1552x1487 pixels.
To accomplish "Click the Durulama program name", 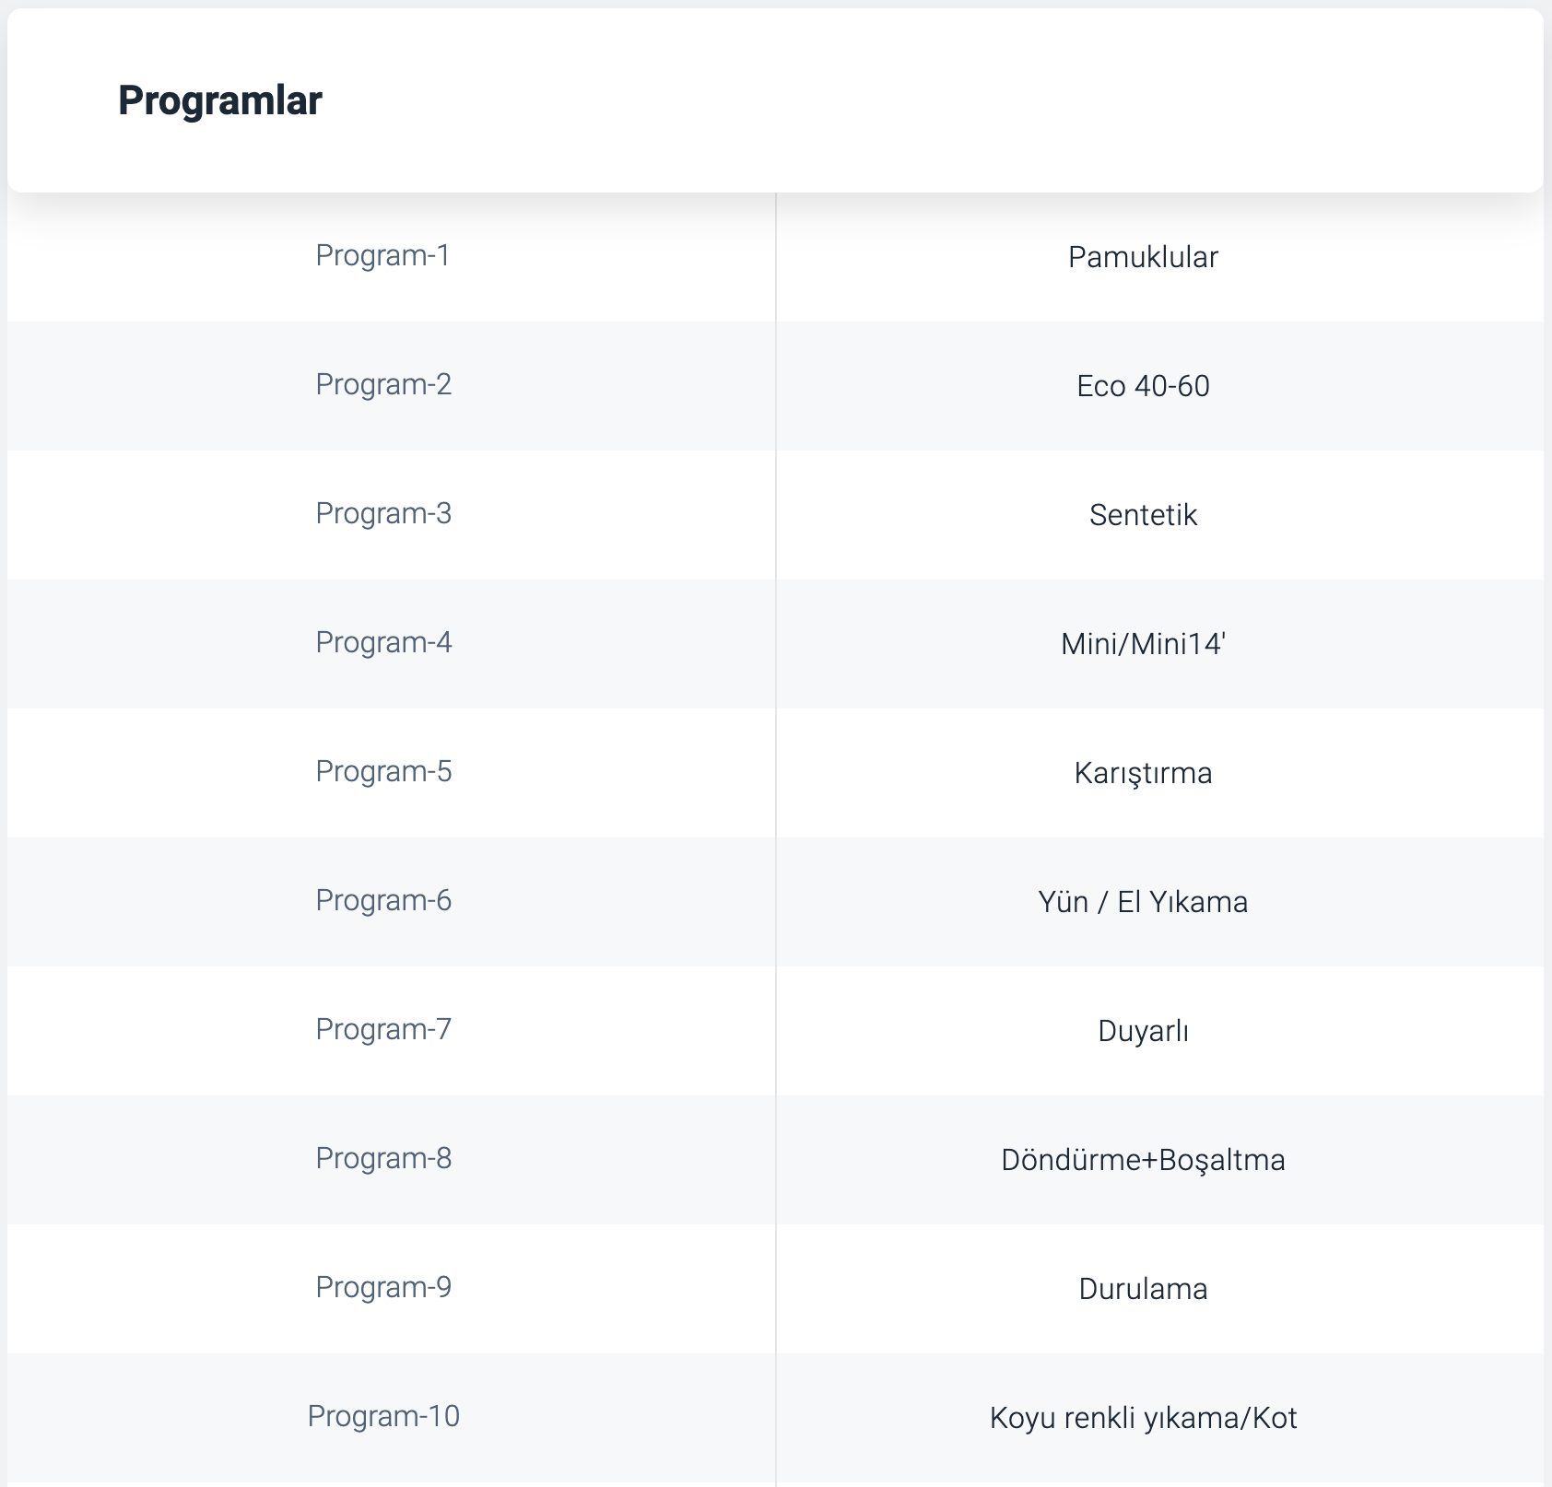I will tap(1143, 1289).
